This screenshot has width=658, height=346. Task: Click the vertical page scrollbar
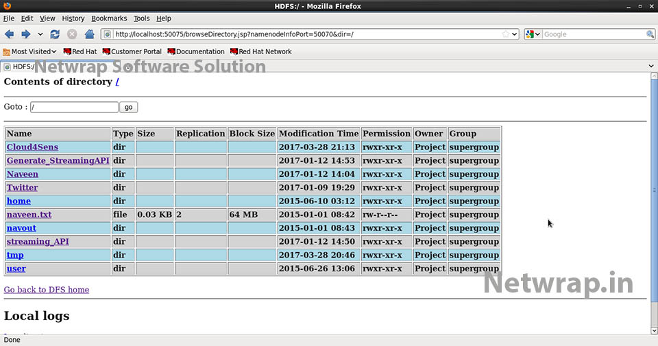(653, 206)
